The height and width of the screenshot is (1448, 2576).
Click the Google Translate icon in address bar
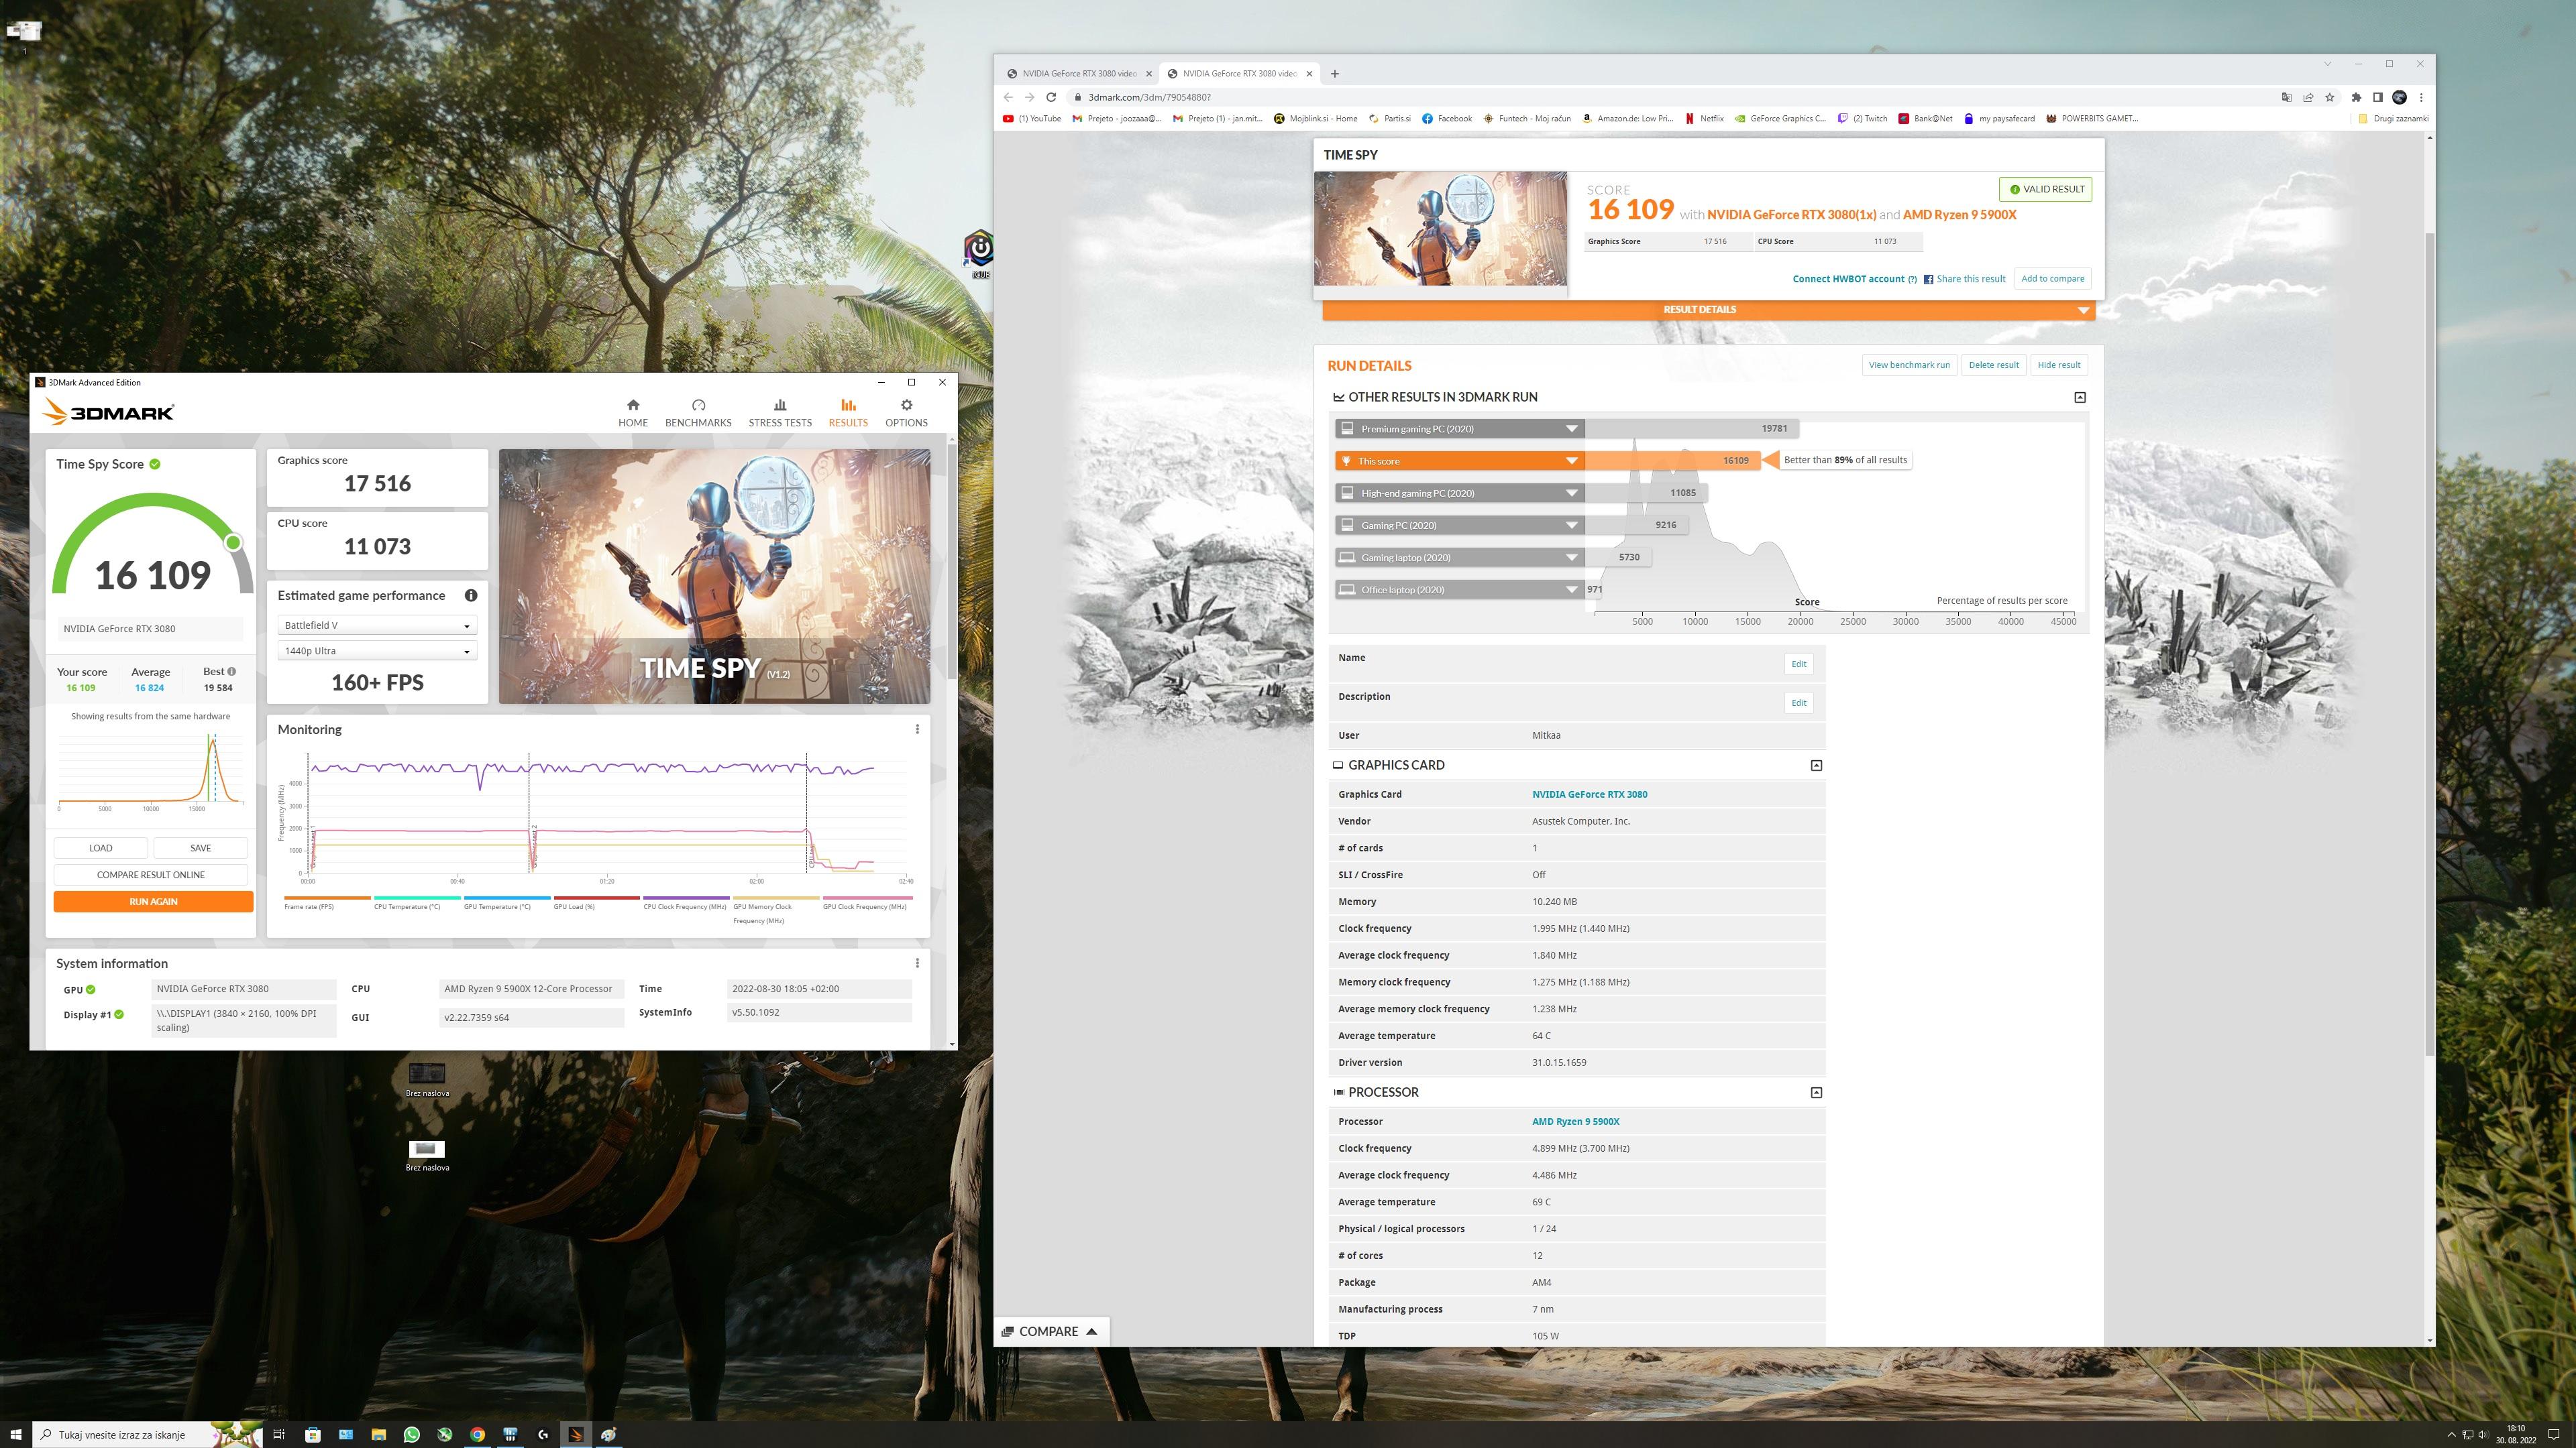pos(2286,97)
